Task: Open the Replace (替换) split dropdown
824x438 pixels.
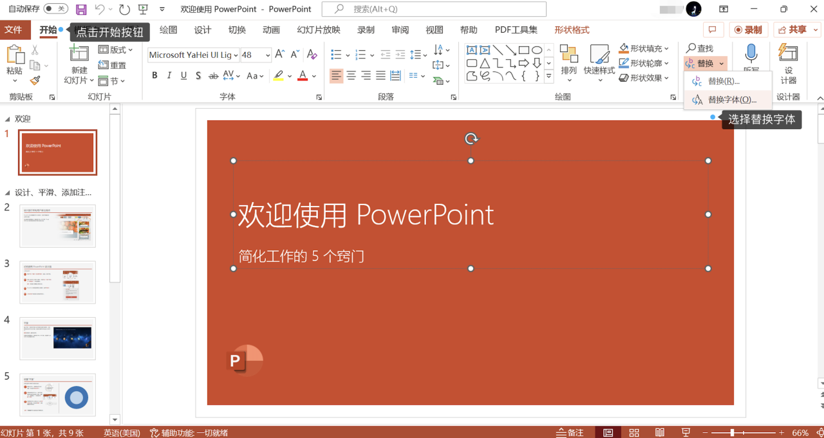Action: (706, 63)
